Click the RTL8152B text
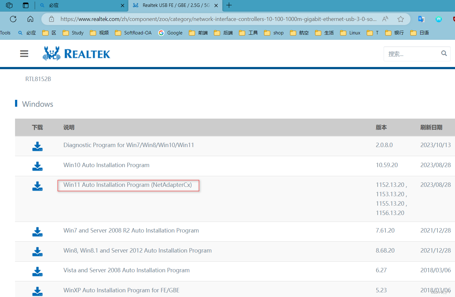 pyautogui.click(x=38, y=79)
